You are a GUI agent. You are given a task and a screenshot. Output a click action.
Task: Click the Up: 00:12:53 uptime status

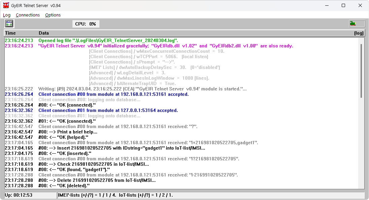(19, 195)
